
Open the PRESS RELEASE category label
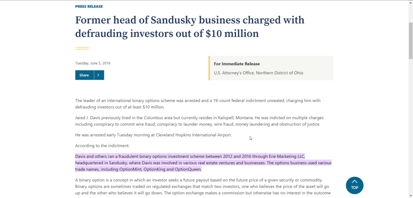pos(89,6)
